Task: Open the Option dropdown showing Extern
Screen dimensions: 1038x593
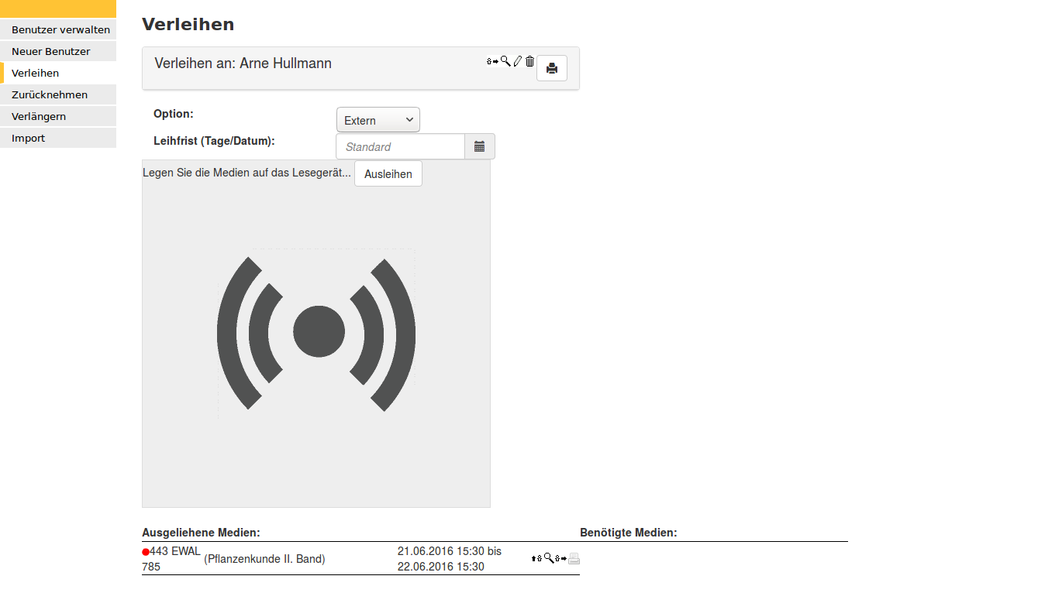Action: coord(378,119)
